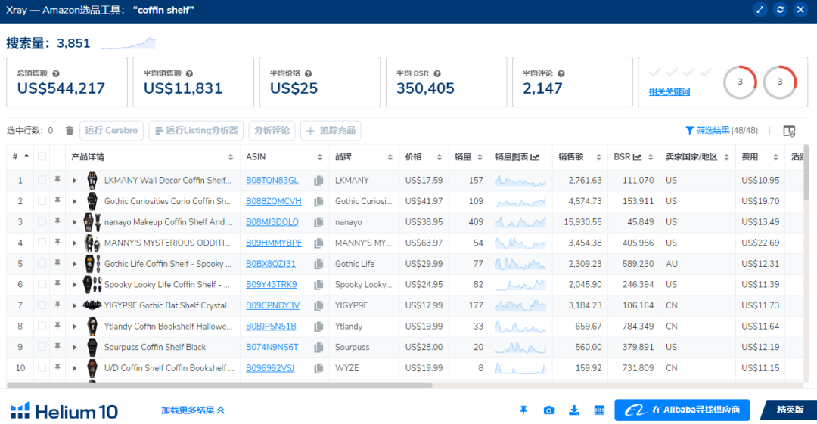817x424 pixels.
Task: Pin the Gothic Curiosities row
Action: tap(57, 200)
